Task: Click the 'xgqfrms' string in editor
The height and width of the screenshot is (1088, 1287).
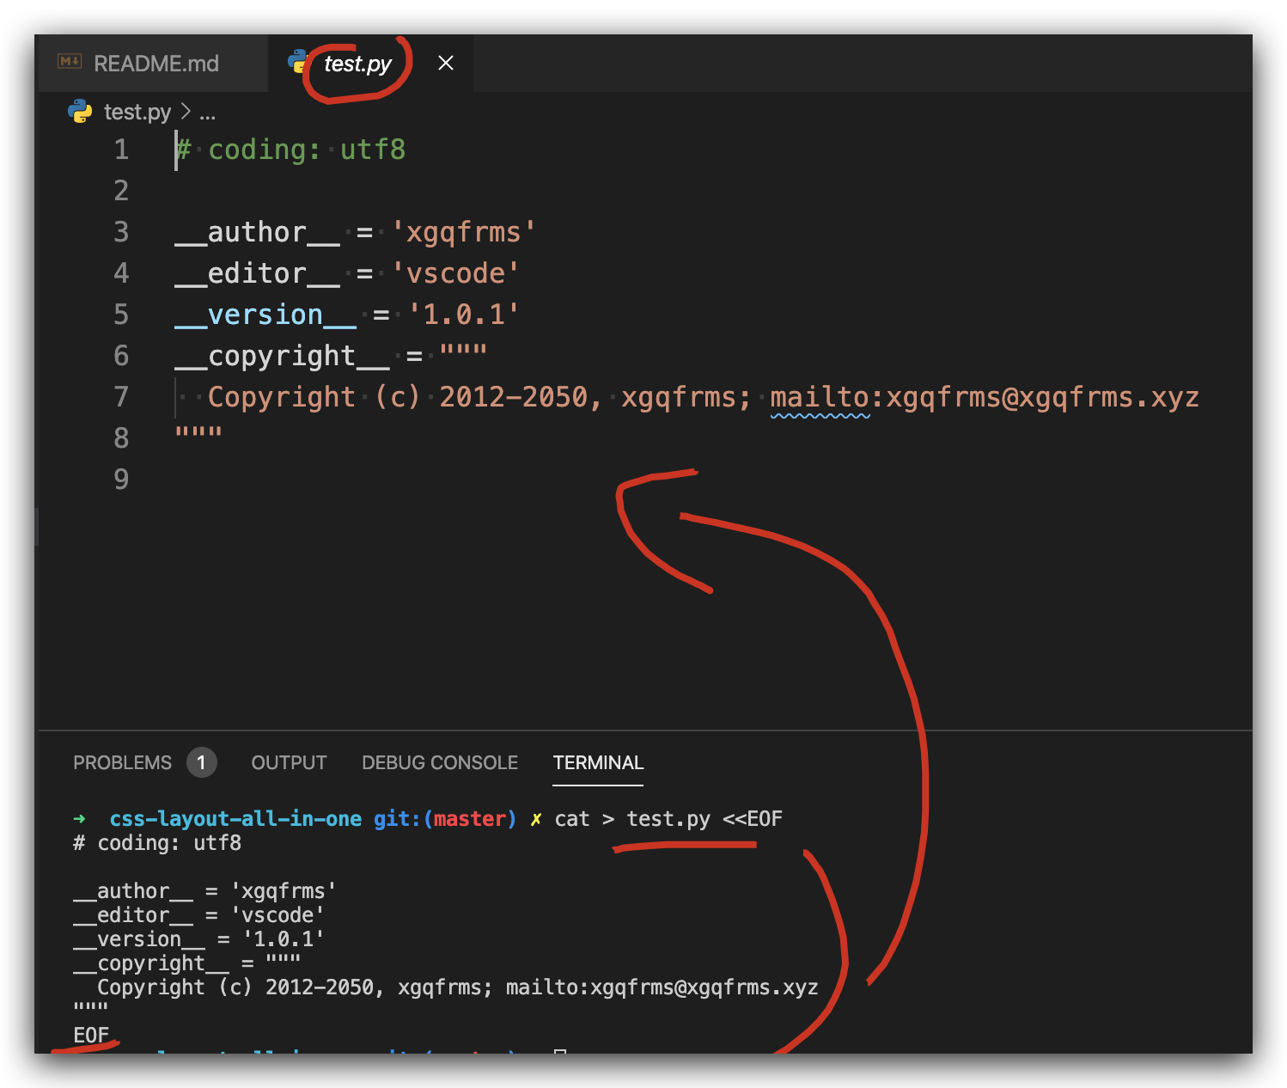Action: point(463,232)
